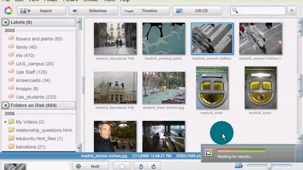Close the Waiting for results popup
Screen dimensions: 303x170
click(x=299, y=148)
